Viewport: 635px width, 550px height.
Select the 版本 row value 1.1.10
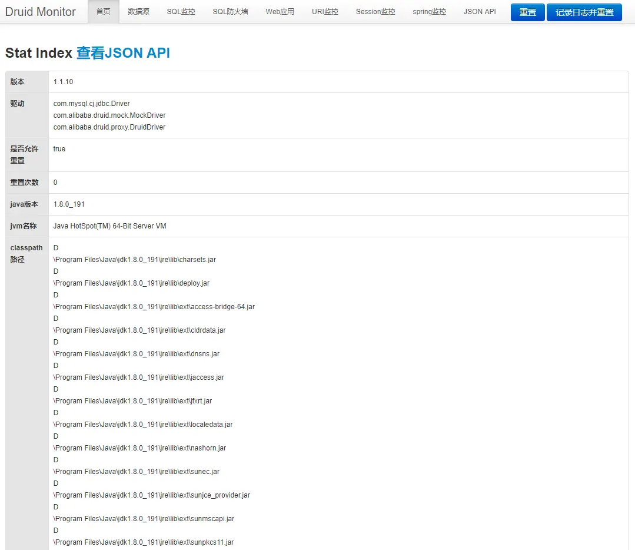[62, 82]
